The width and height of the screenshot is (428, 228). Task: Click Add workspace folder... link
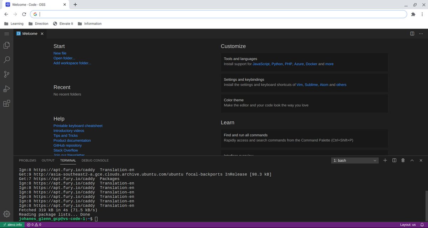[72, 63]
